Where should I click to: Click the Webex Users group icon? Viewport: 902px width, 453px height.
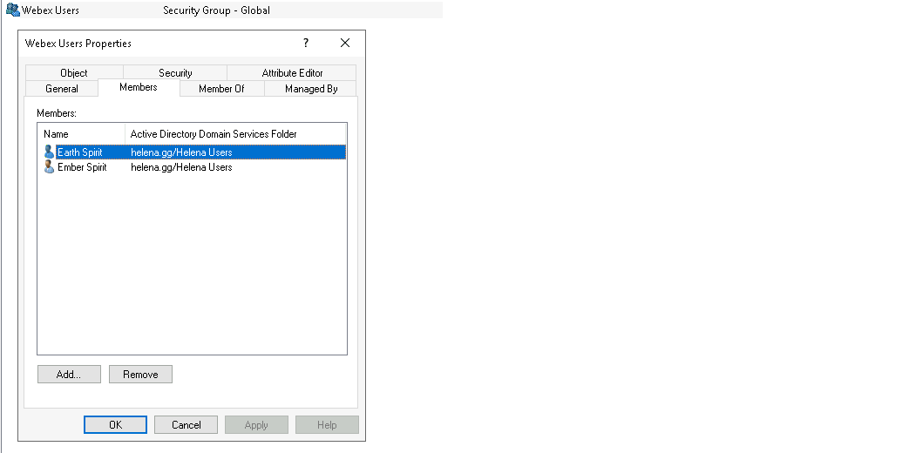(12, 10)
